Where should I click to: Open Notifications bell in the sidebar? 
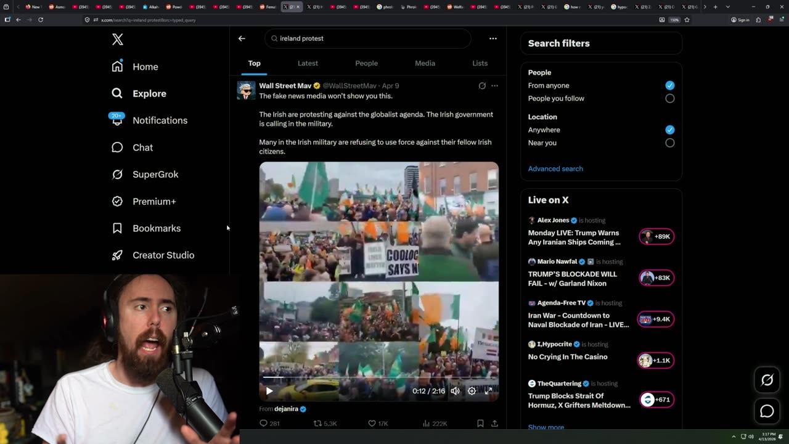(x=117, y=120)
